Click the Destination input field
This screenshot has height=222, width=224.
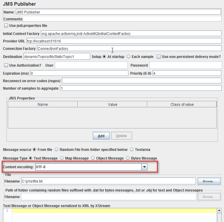tap(57, 57)
